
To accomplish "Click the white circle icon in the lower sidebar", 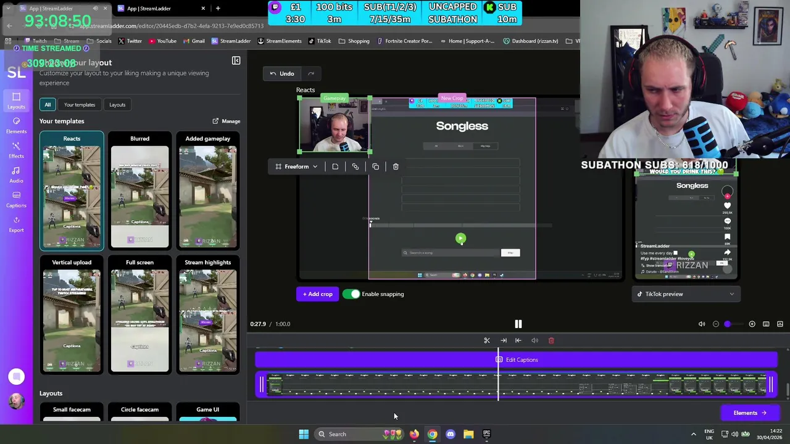I will click(x=16, y=376).
